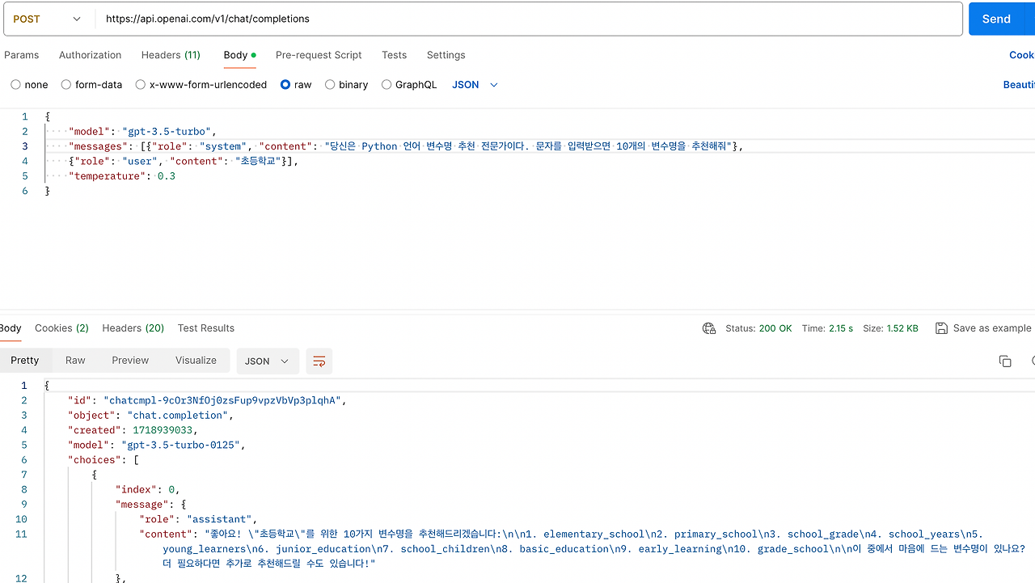1035x583 pixels.
Task: Select the form-data radio button
Action: click(66, 85)
